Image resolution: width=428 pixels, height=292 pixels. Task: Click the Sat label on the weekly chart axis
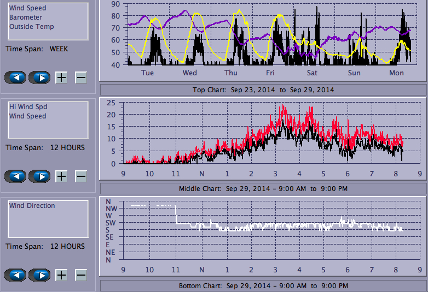point(312,73)
